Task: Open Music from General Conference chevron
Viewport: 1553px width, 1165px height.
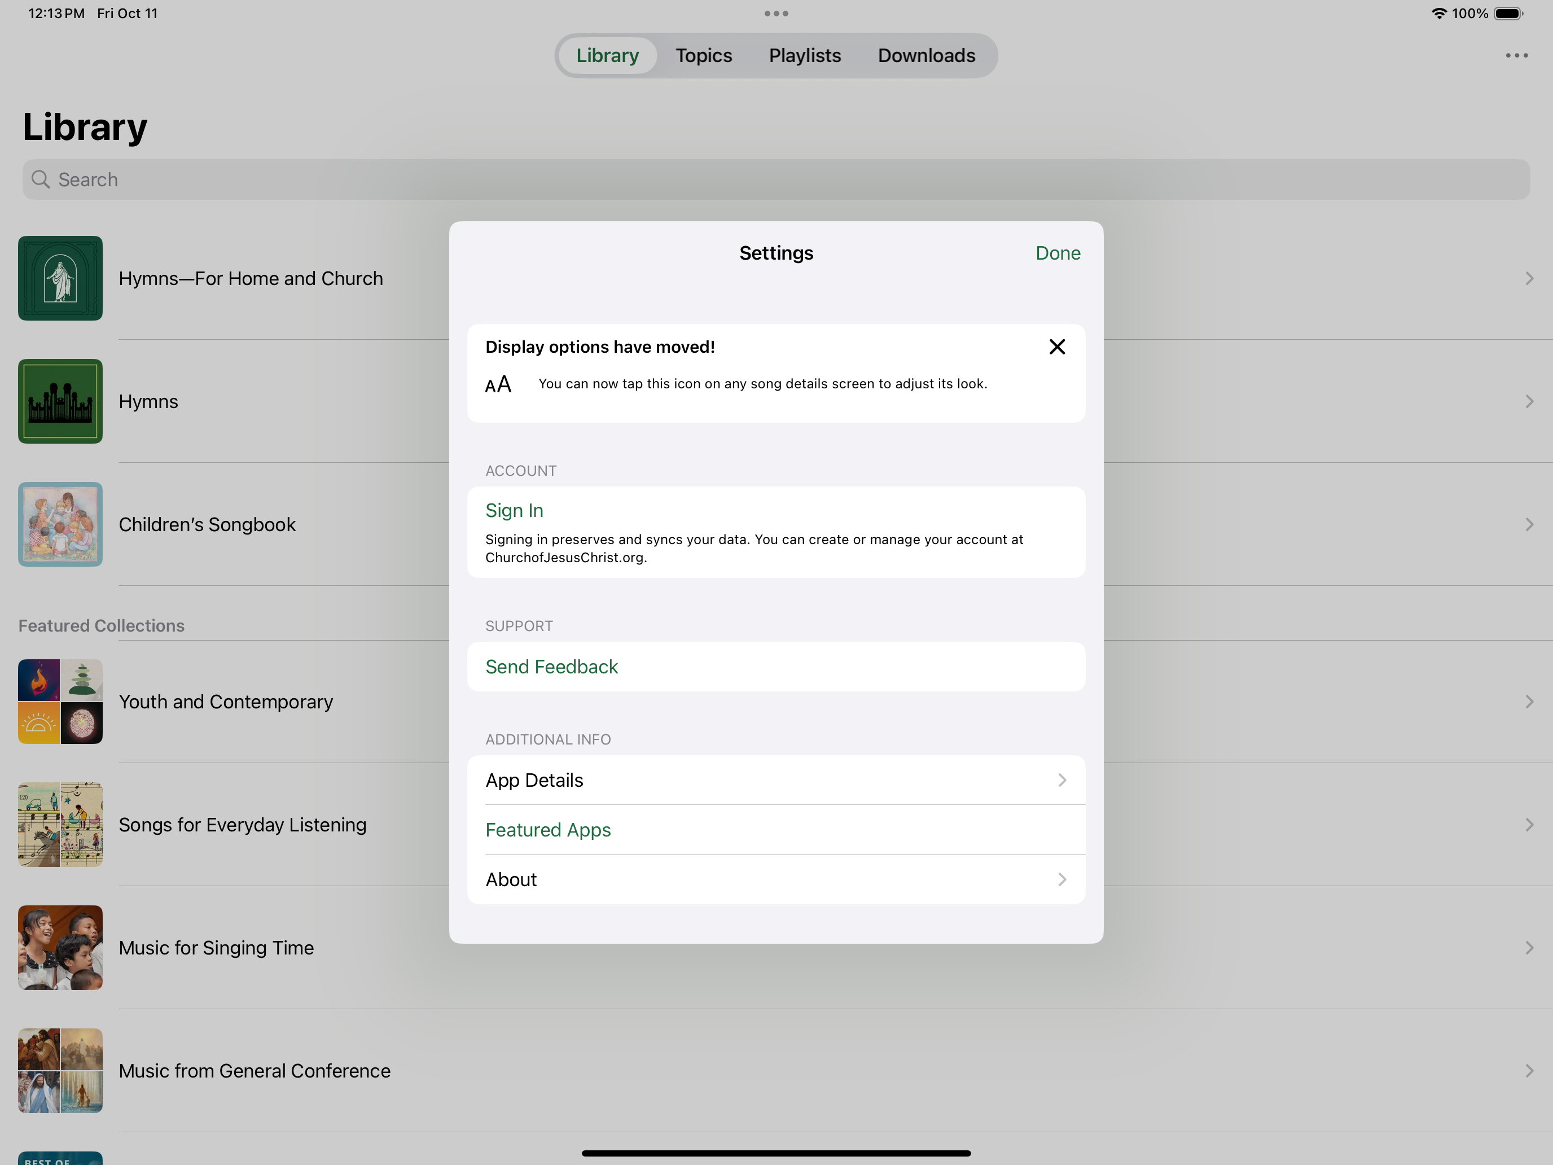Action: tap(1528, 1071)
